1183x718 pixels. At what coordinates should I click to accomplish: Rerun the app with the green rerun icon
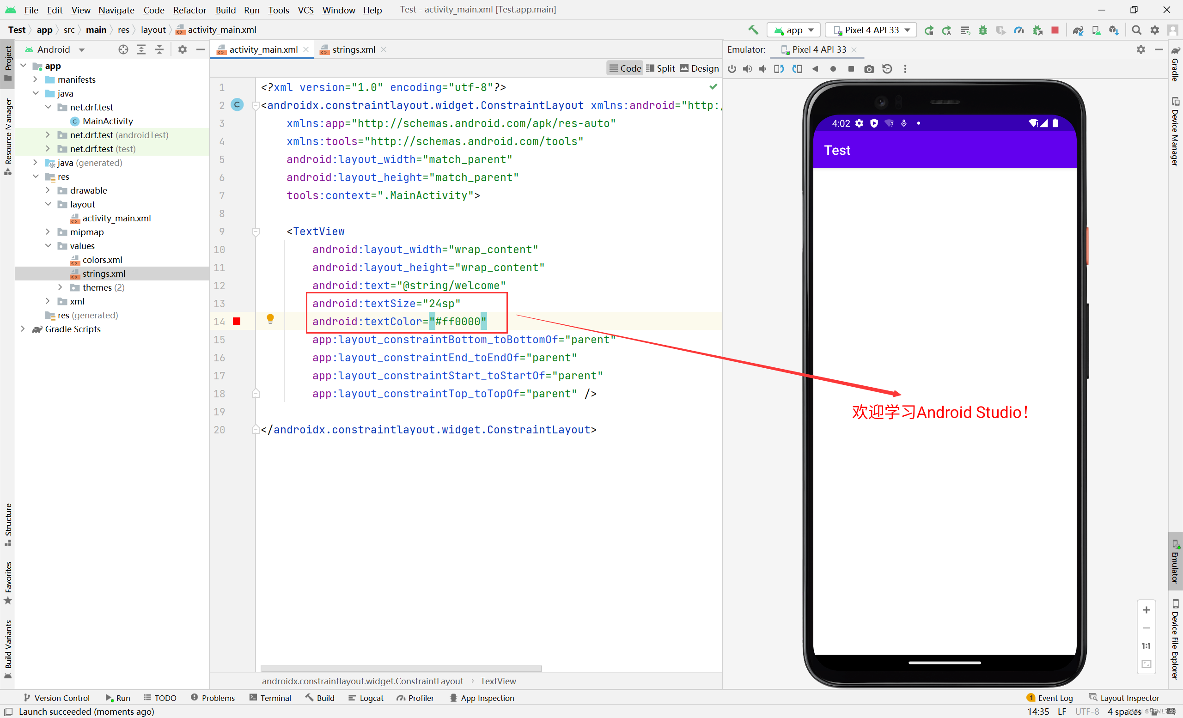point(929,30)
